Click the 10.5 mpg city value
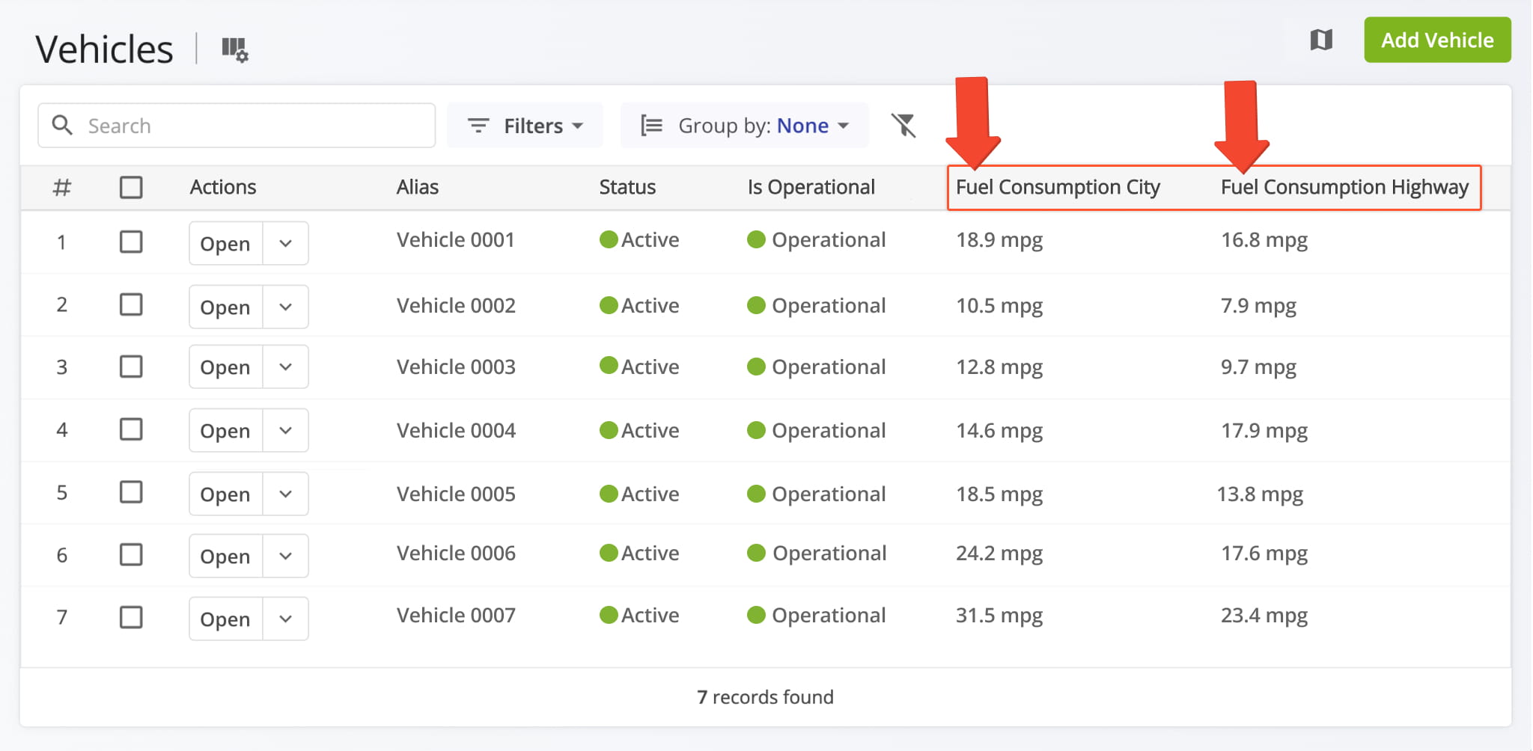1533x751 pixels. (999, 306)
